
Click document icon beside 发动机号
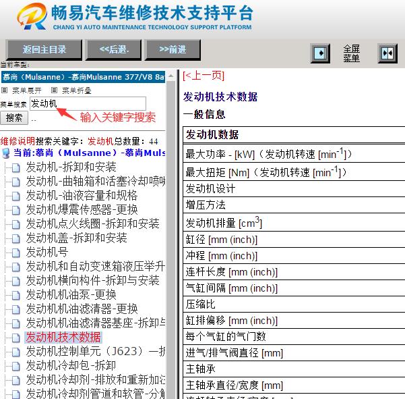(x=16, y=252)
